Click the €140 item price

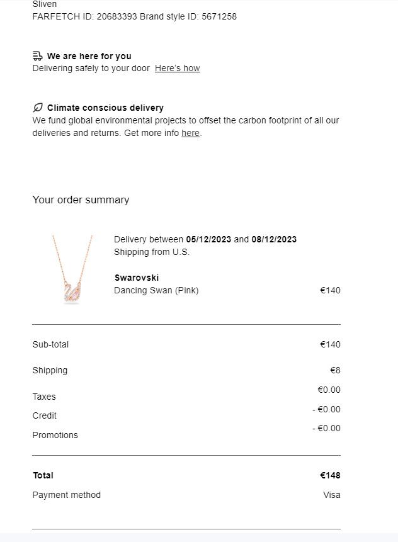(x=330, y=290)
